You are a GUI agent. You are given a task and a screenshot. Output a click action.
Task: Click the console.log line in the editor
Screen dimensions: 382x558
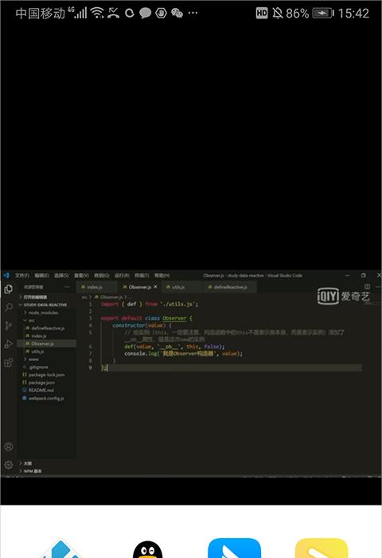(183, 353)
